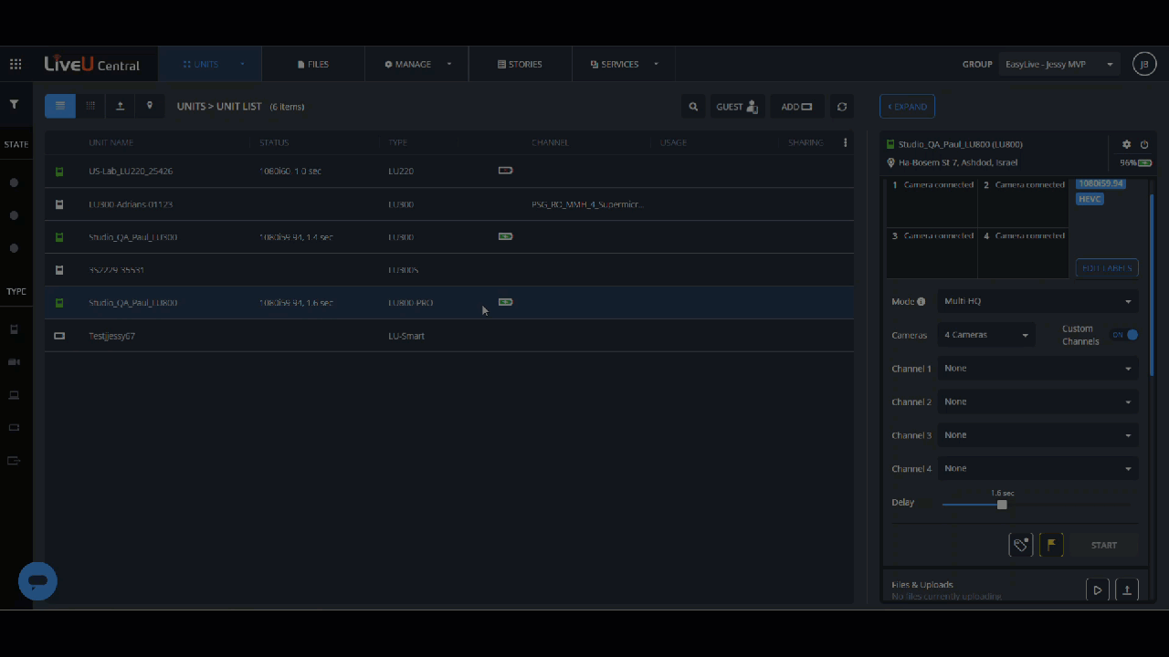Open unit settings gear icon
1169x657 pixels.
(1126, 144)
